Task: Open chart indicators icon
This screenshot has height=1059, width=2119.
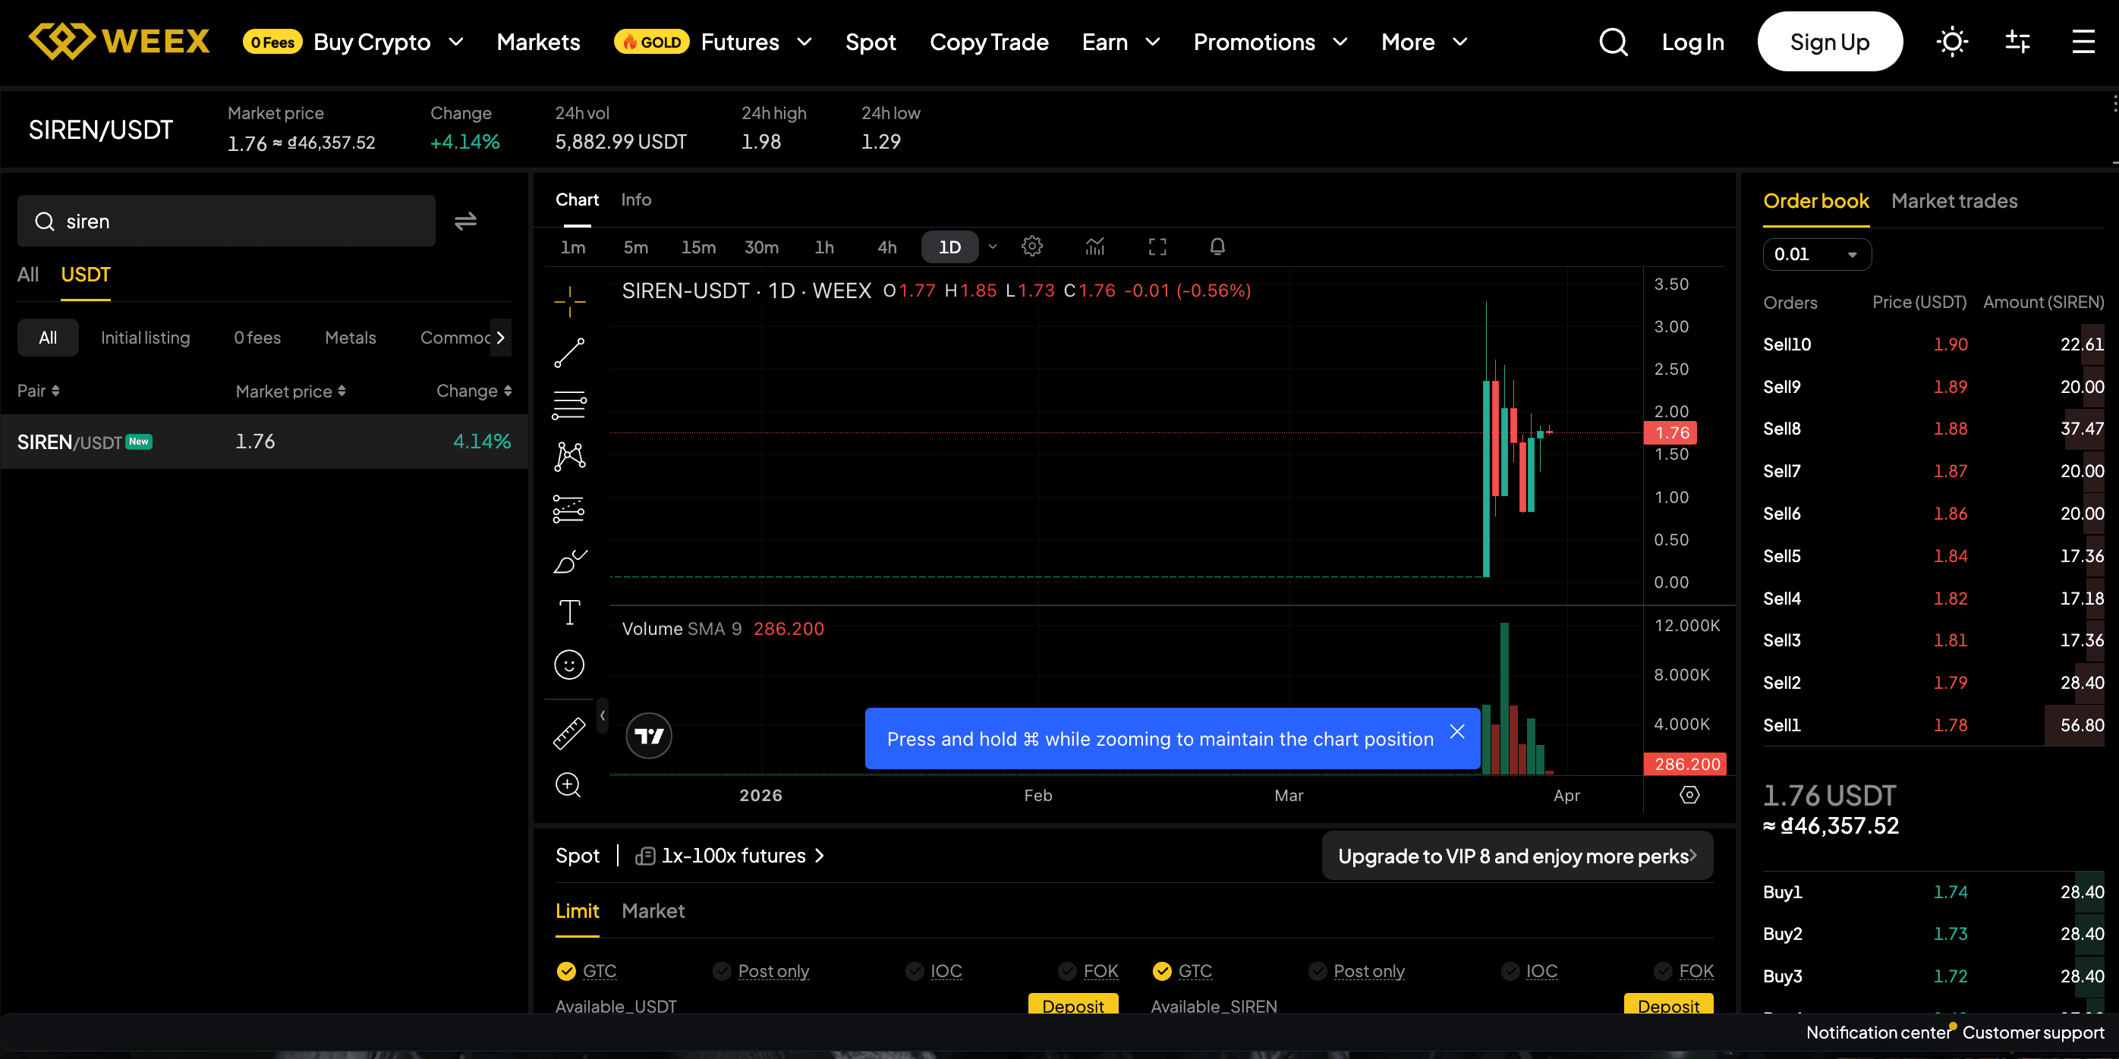Action: click(x=1095, y=247)
